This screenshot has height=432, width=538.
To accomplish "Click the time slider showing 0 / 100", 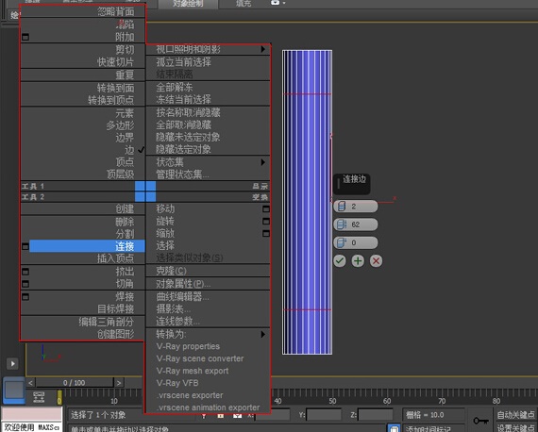I will pyautogui.click(x=75, y=383).
